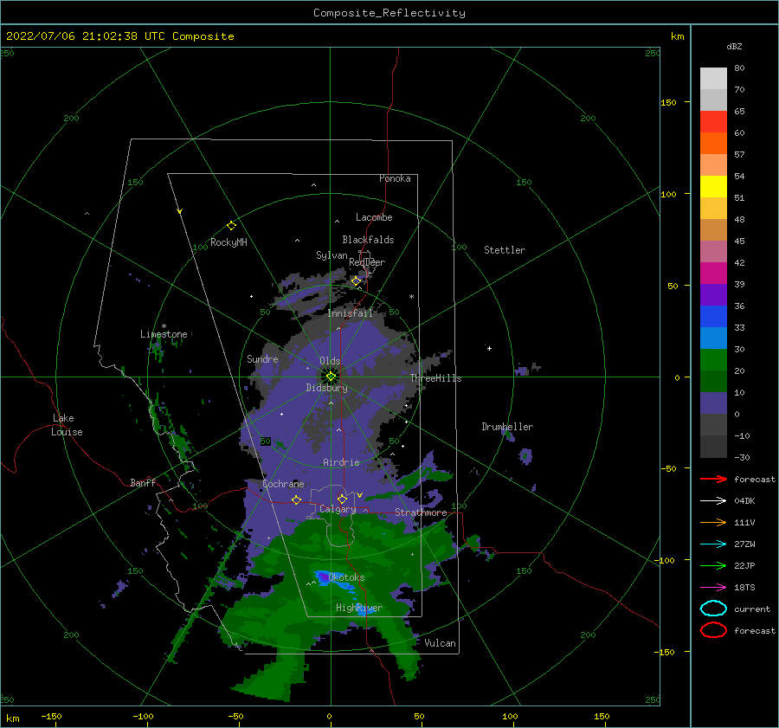Select the Lacombe town label
The height and width of the screenshot is (728, 779).
(374, 217)
